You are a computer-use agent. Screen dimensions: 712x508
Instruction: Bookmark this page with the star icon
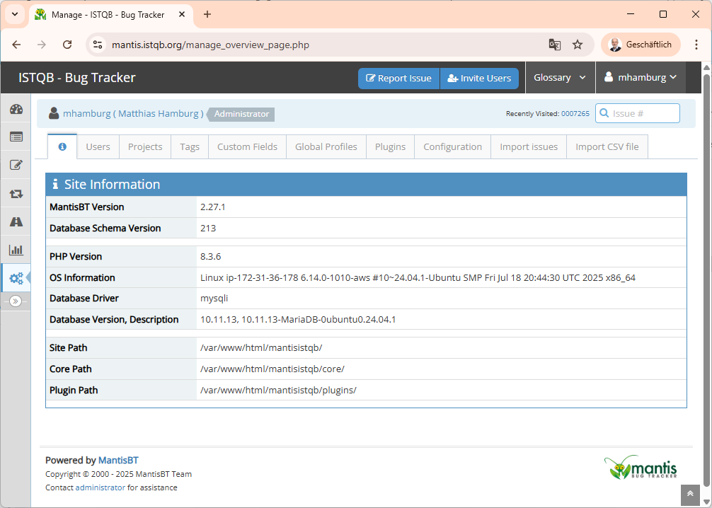(578, 45)
